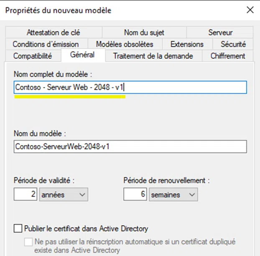Screen dimensions: 260x256
Task: Expand the années validity unit dropdown
Action: pos(63,194)
